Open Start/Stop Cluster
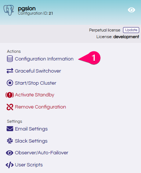 pyautogui.click(x=36, y=83)
